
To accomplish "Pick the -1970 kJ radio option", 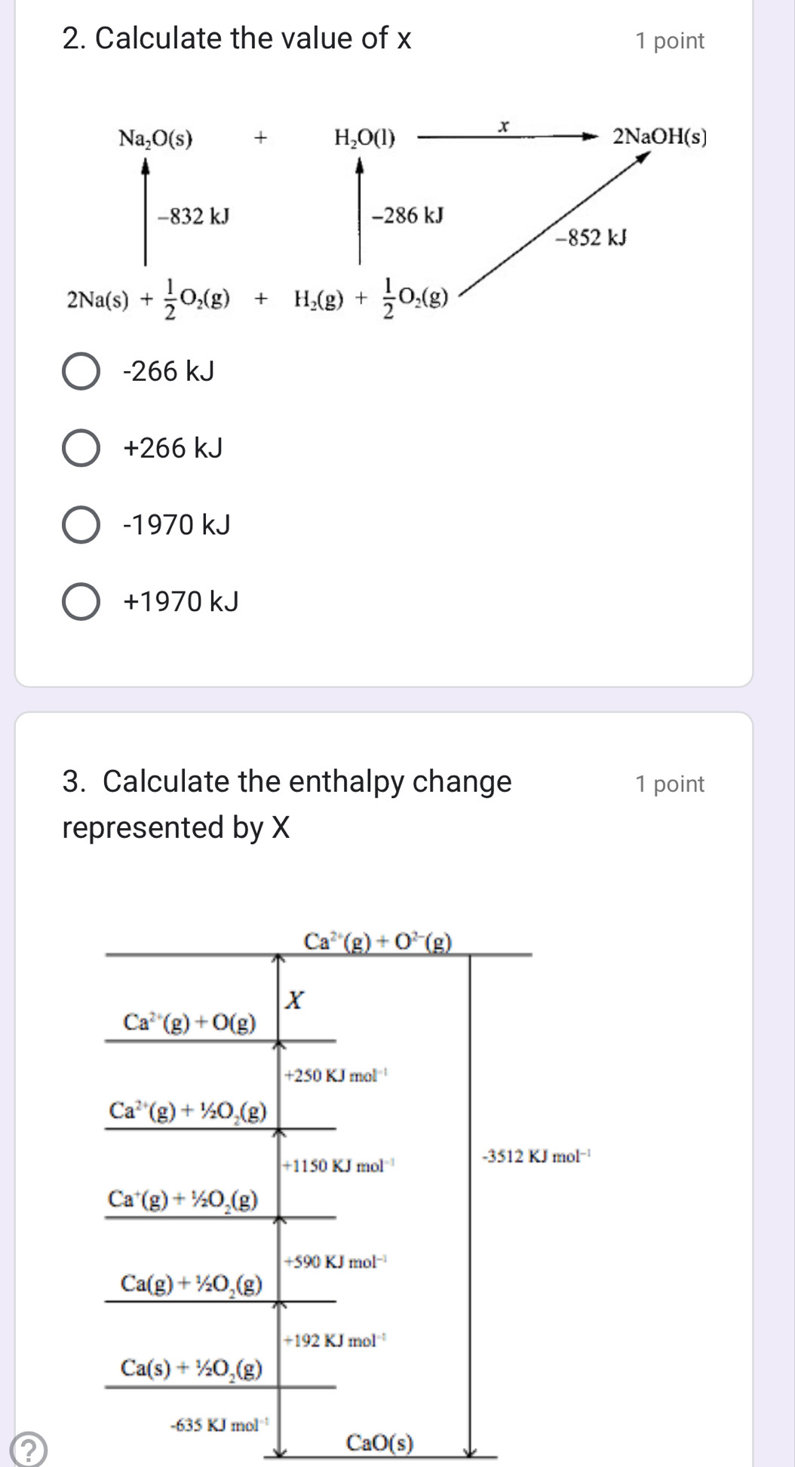I will click(x=81, y=525).
